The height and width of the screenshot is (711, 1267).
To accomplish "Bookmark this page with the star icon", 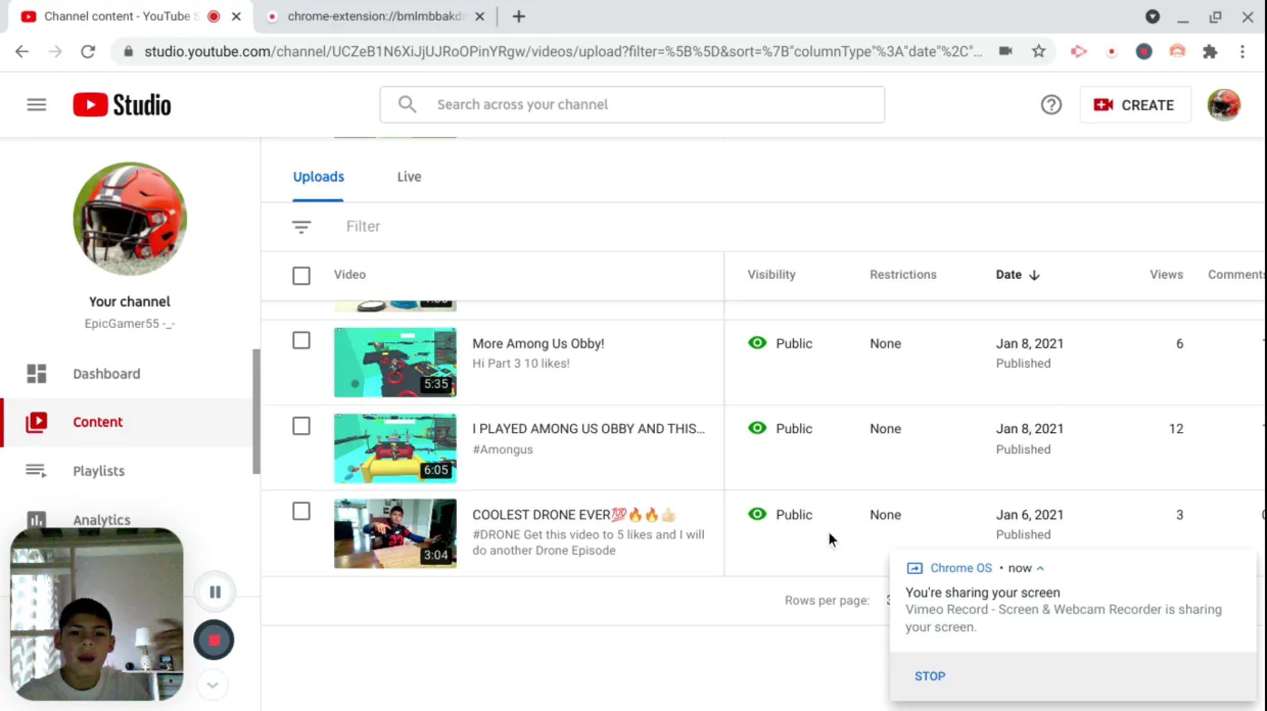I will click(x=1038, y=51).
